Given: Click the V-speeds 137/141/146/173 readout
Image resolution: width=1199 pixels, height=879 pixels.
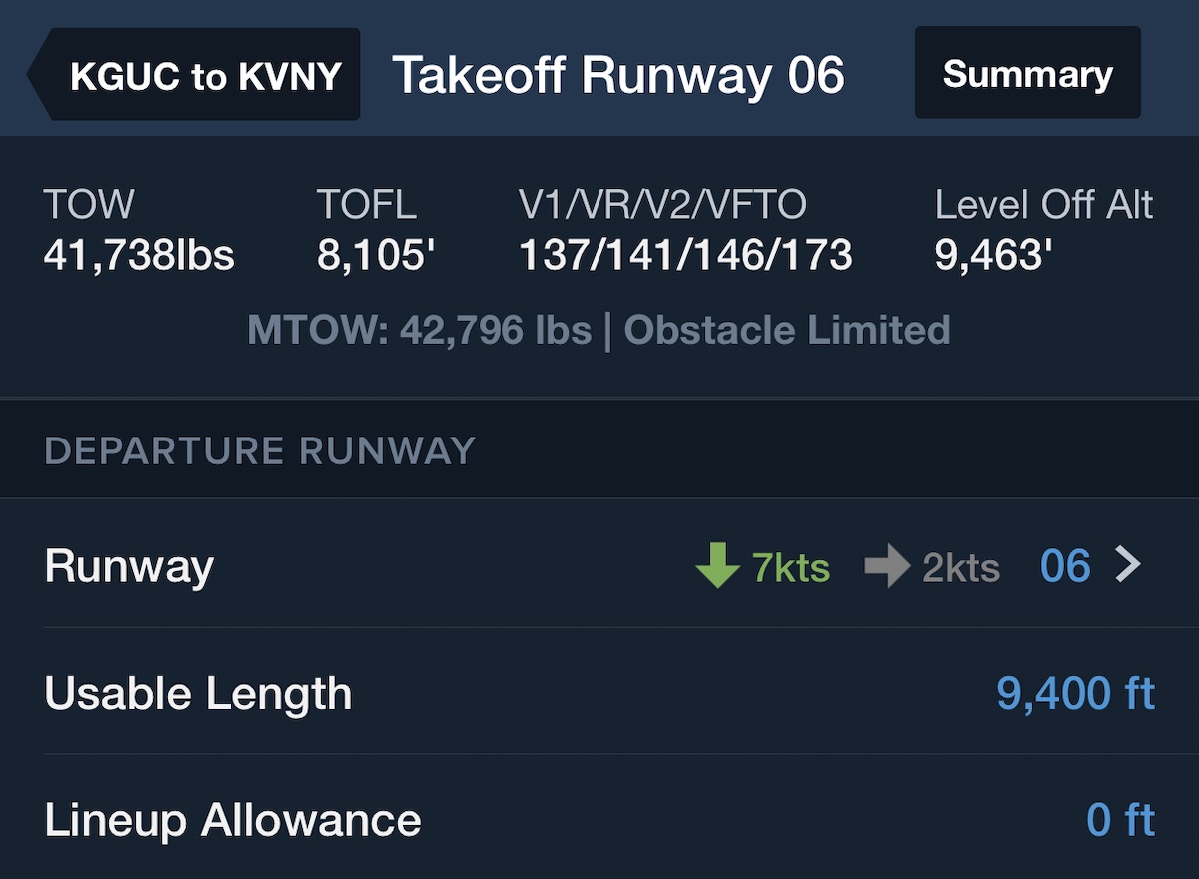Looking at the screenshot, I should click(685, 256).
